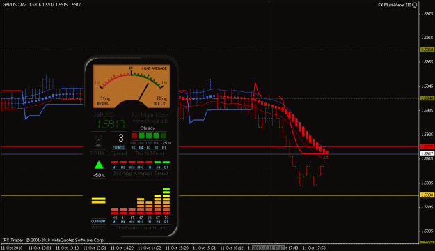This screenshot has height=251, width=435.
Task: Click the red B5 square in Bar % Meter
Action: (x=134, y=136)
